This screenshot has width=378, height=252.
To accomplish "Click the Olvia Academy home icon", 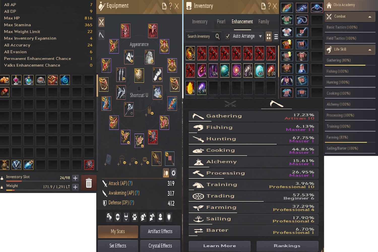I will coord(329,5).
